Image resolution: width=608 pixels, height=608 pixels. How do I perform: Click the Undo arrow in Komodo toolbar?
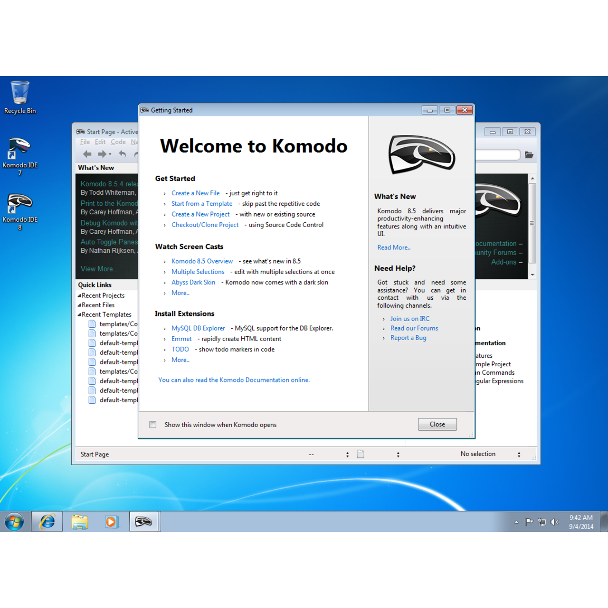coord(123,154)
